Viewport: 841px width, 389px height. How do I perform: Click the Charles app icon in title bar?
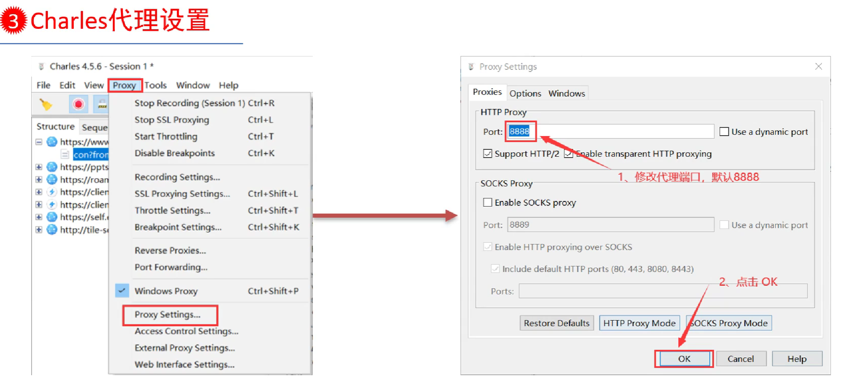(41, 66)
